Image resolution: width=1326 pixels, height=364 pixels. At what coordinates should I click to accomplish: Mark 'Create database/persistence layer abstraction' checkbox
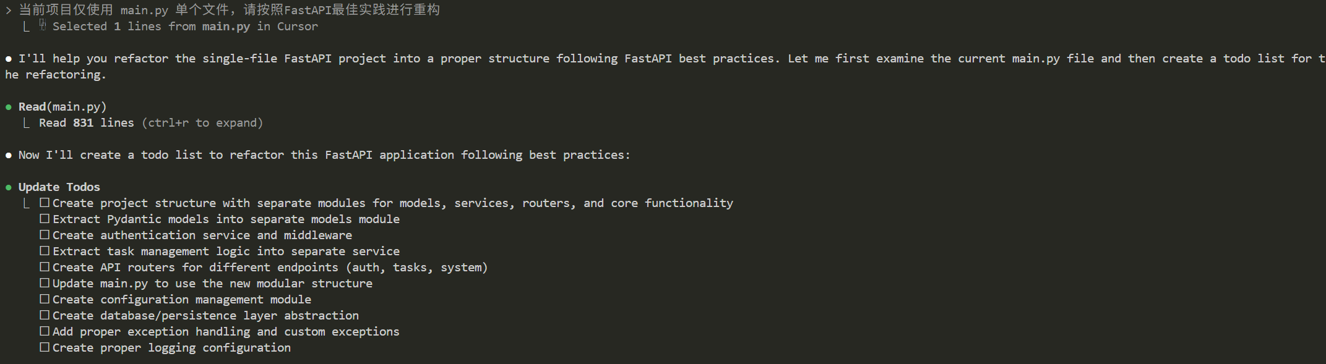[45, 315]
